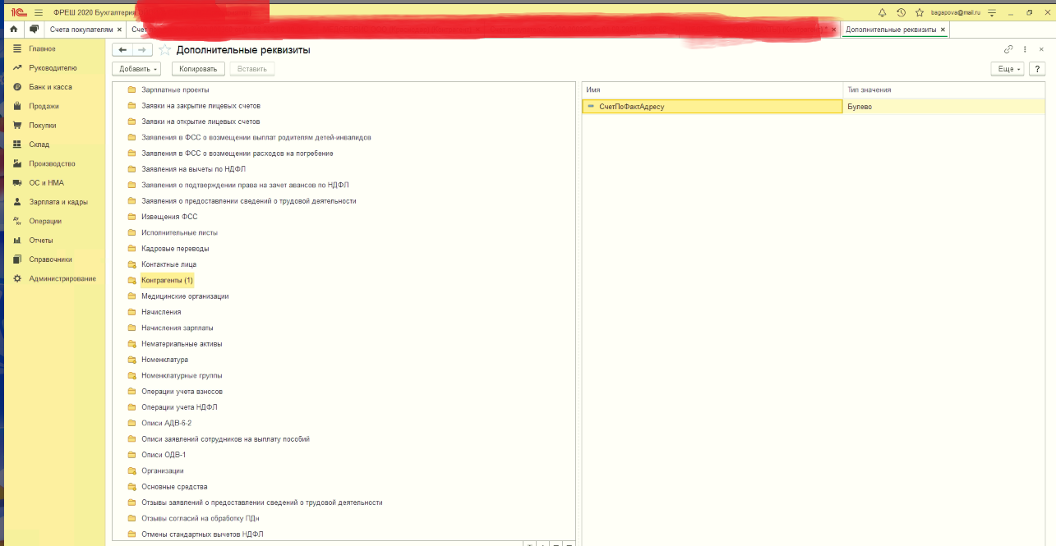Close the Дополнительные реквизиты tab
This screenshot has height=546, width=1056.
[x=943, y=30]
